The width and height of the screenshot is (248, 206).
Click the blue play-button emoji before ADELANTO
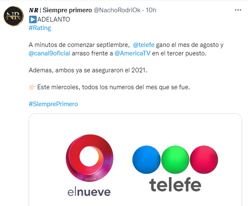pyautogui.click(x=33, y=19)
